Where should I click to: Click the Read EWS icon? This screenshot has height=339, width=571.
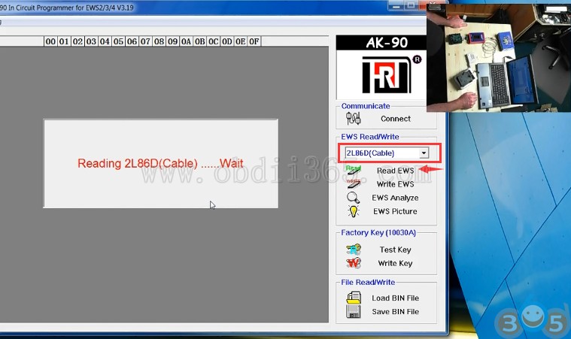coord(354,170)
